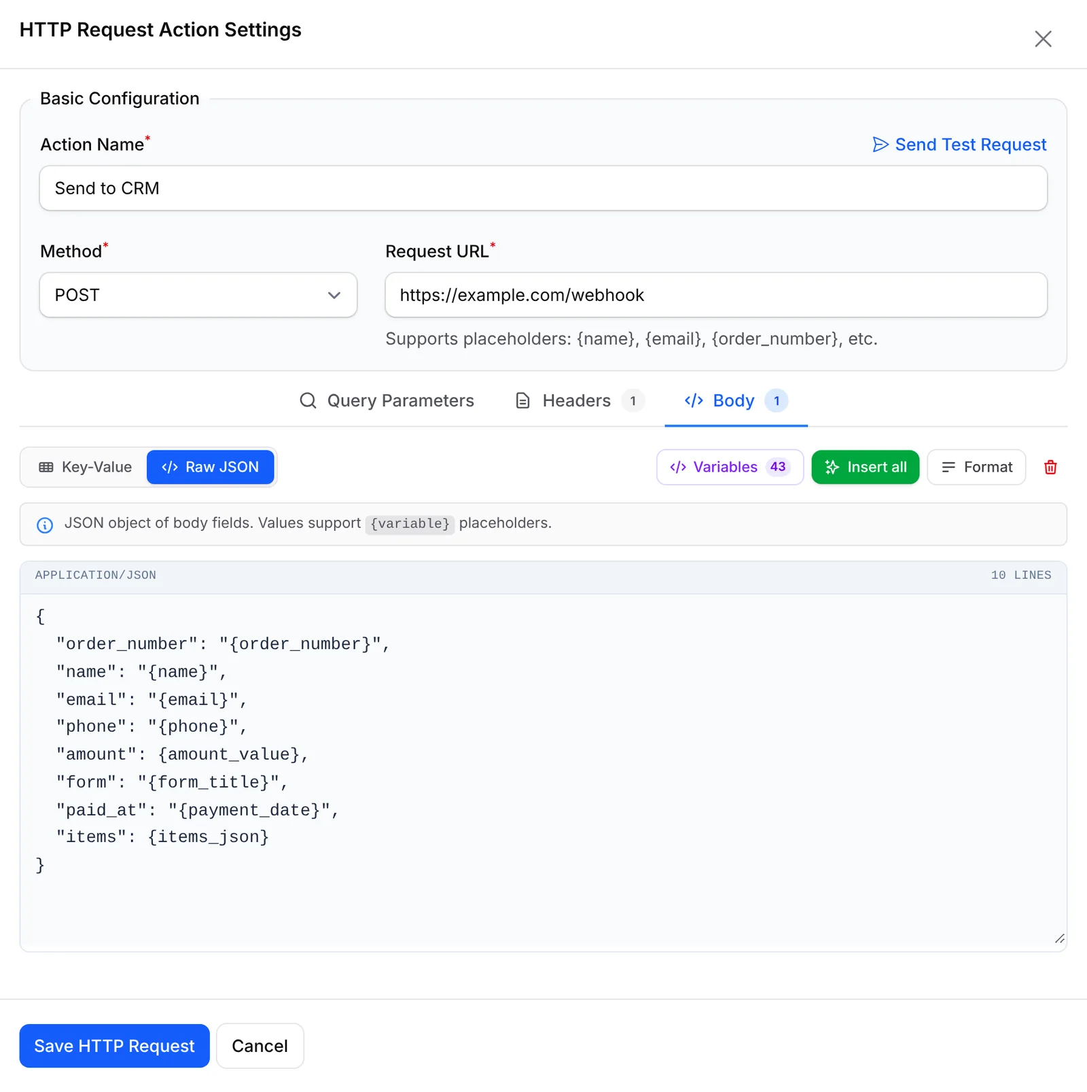Open the Variables list button
This screenshot has height=1092, width=1087.
point(730,467)
